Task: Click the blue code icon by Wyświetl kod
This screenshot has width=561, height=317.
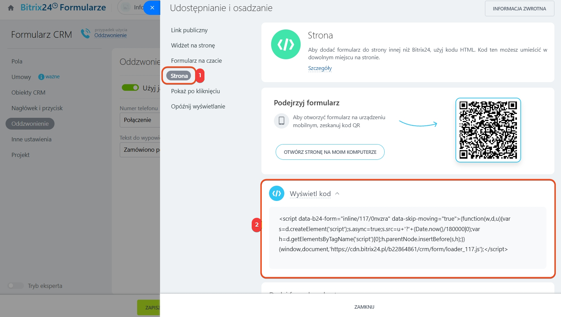Action: [277, 193]
